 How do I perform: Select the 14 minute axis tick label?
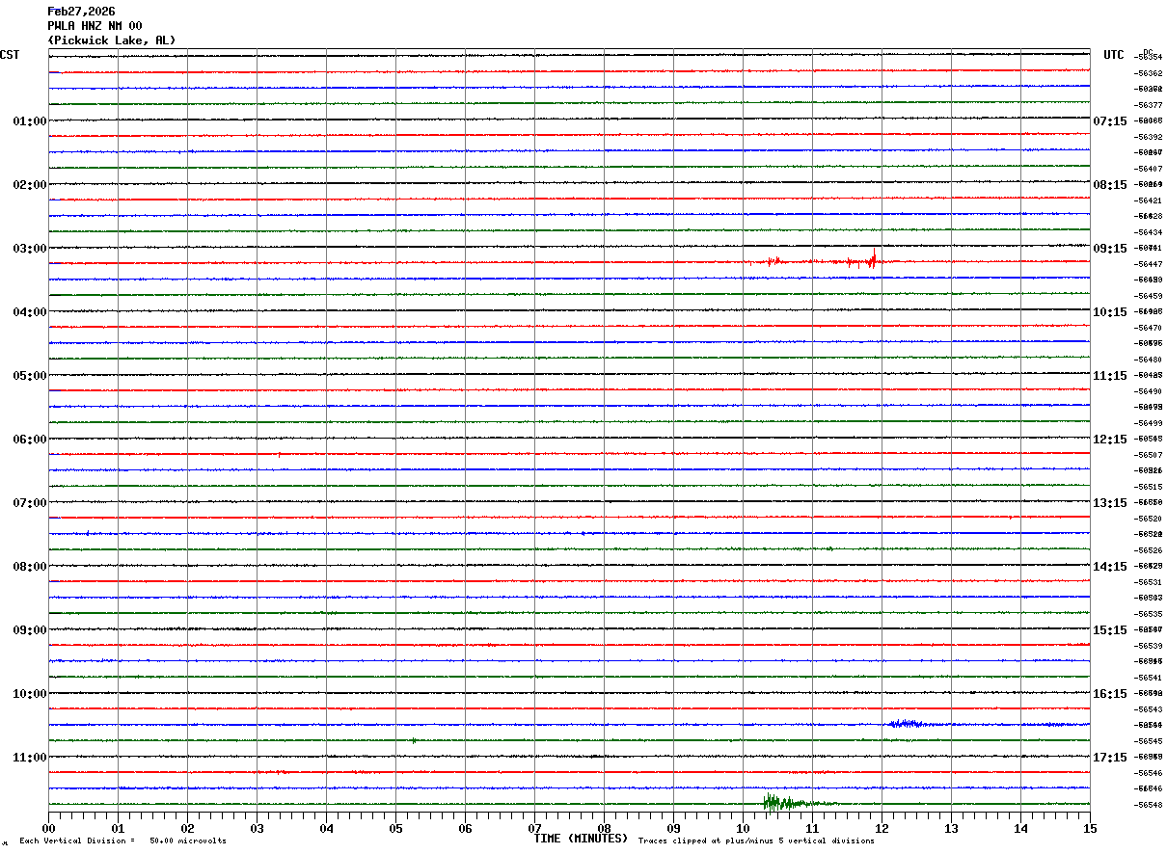[1020, 828]
